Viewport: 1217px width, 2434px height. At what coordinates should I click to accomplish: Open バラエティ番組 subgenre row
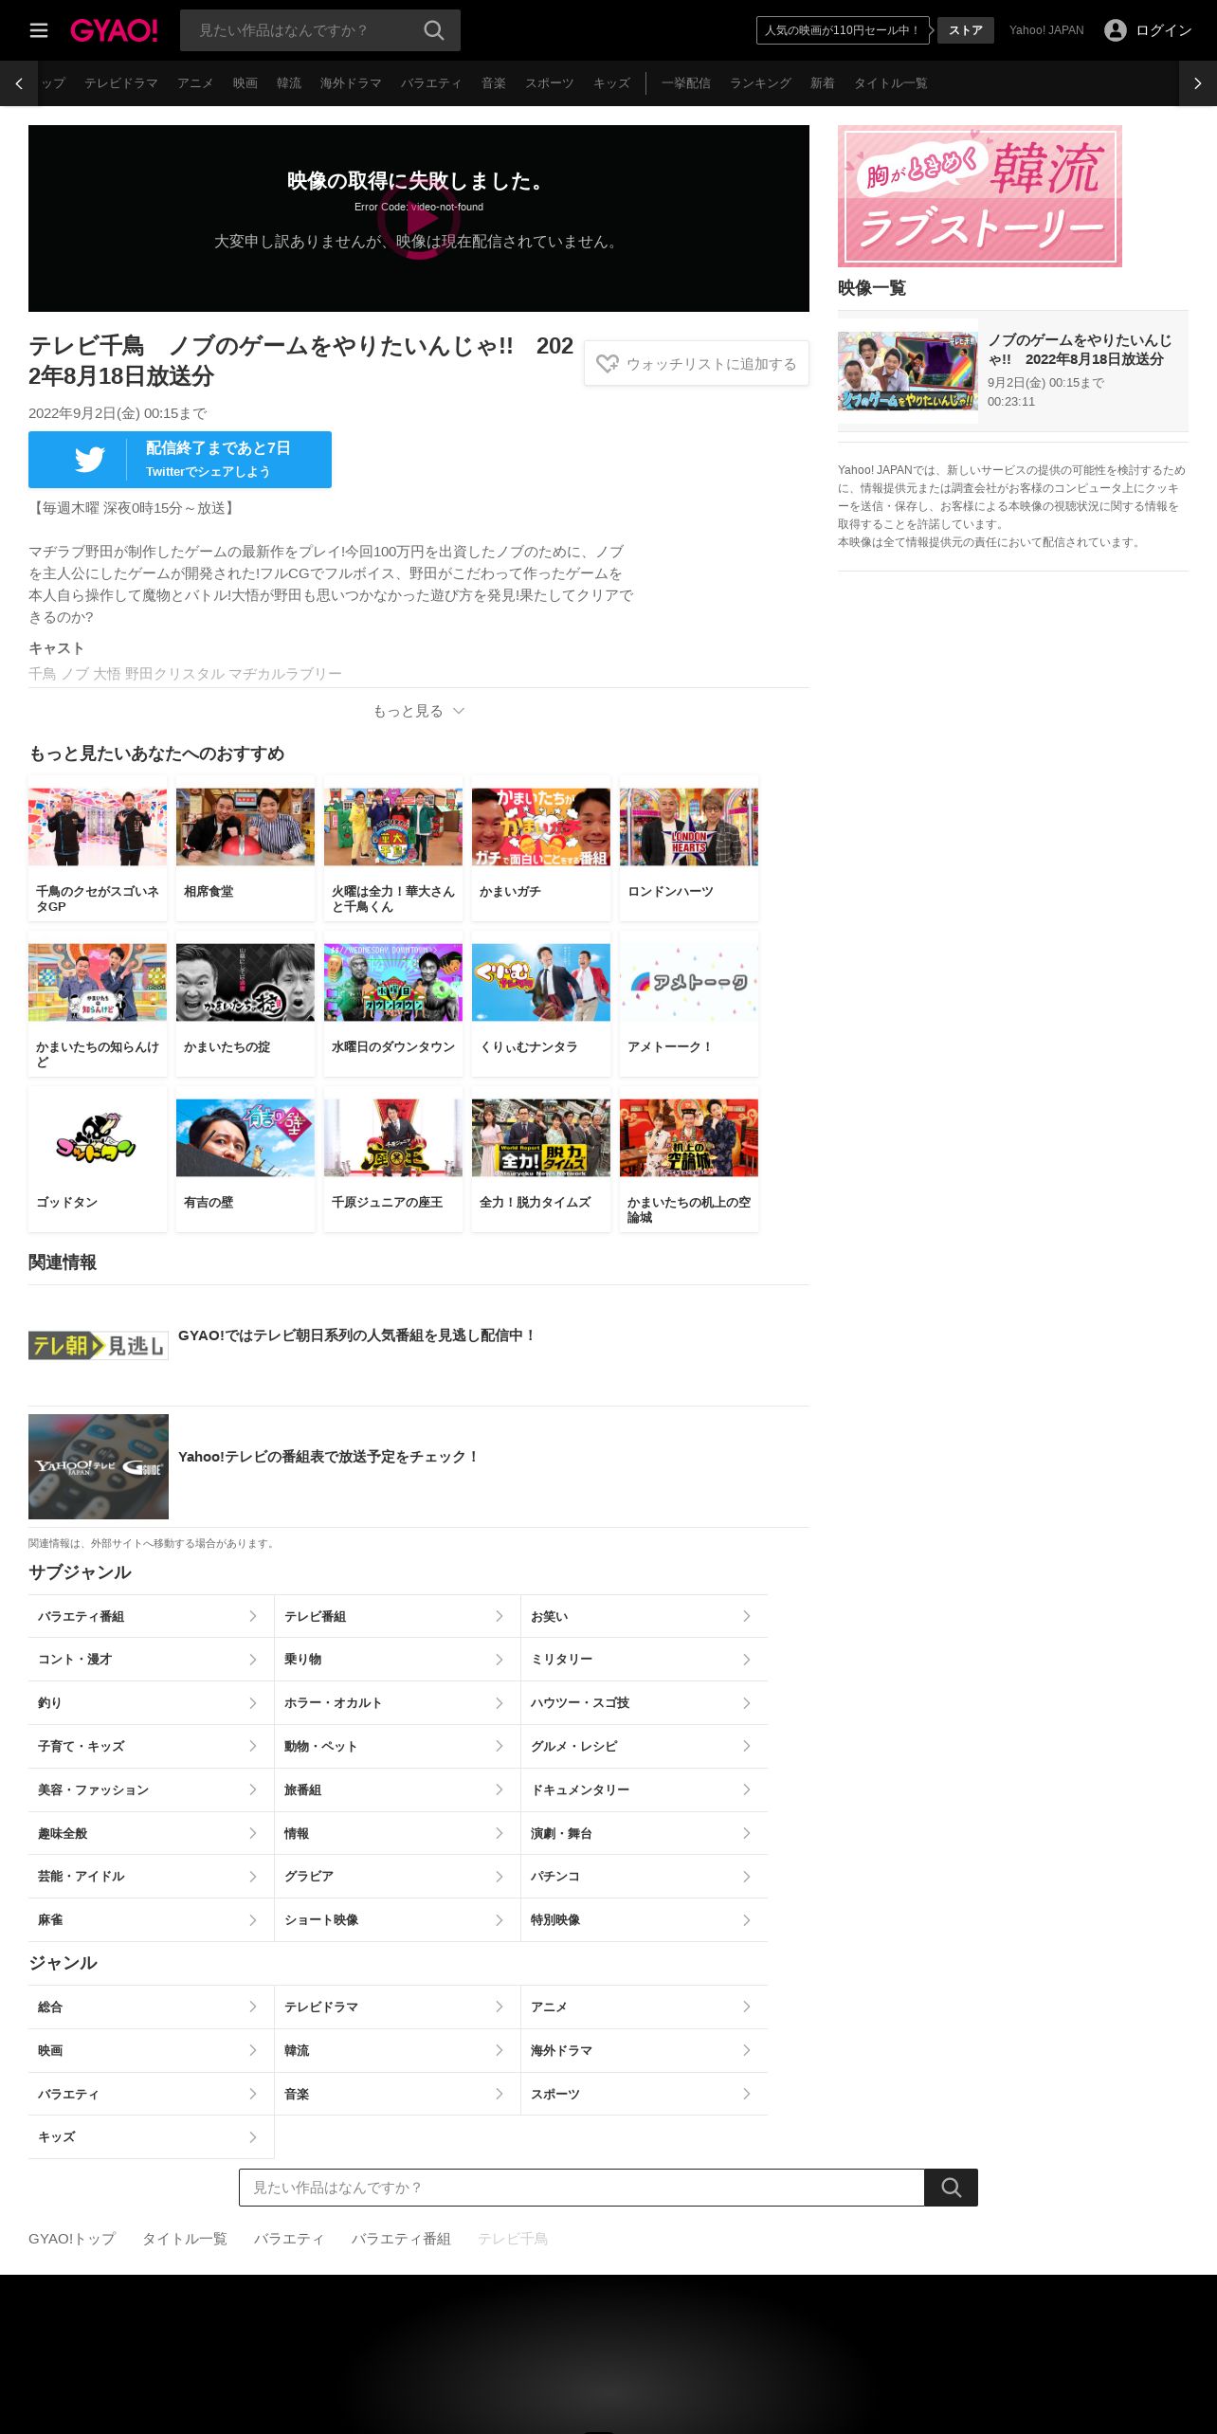(x=151, y=1616)
